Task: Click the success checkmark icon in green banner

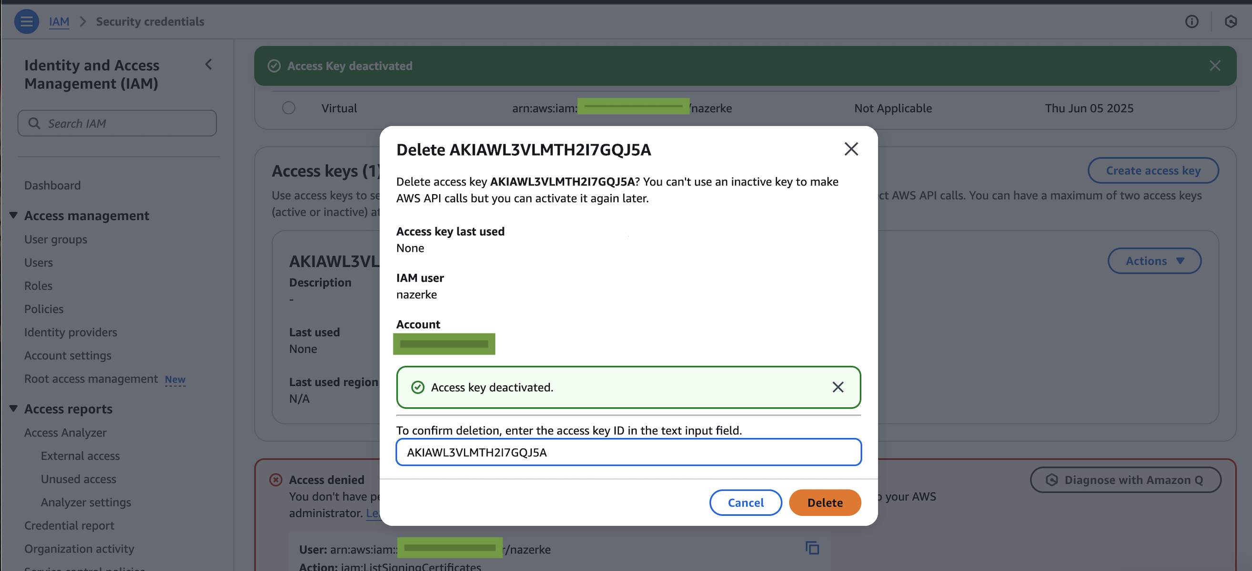Action: [274, 66]
